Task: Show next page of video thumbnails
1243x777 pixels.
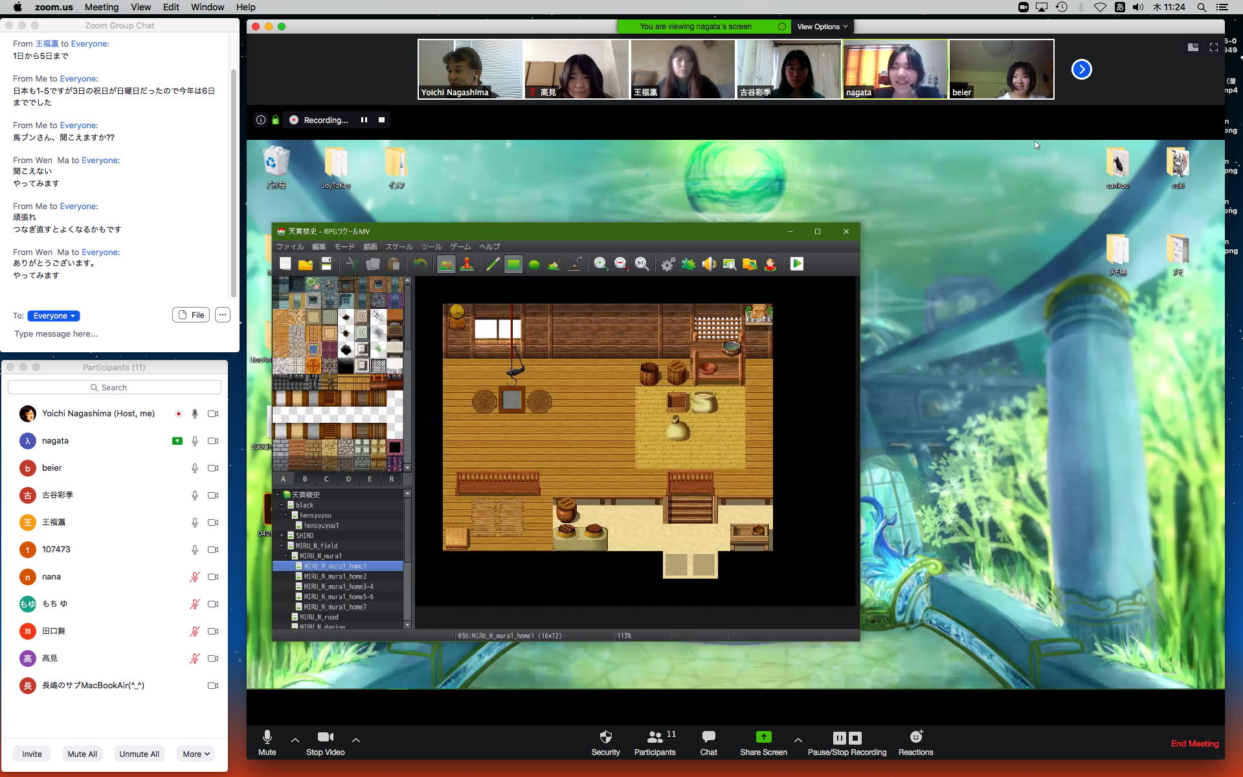Action: [1081, 69]
